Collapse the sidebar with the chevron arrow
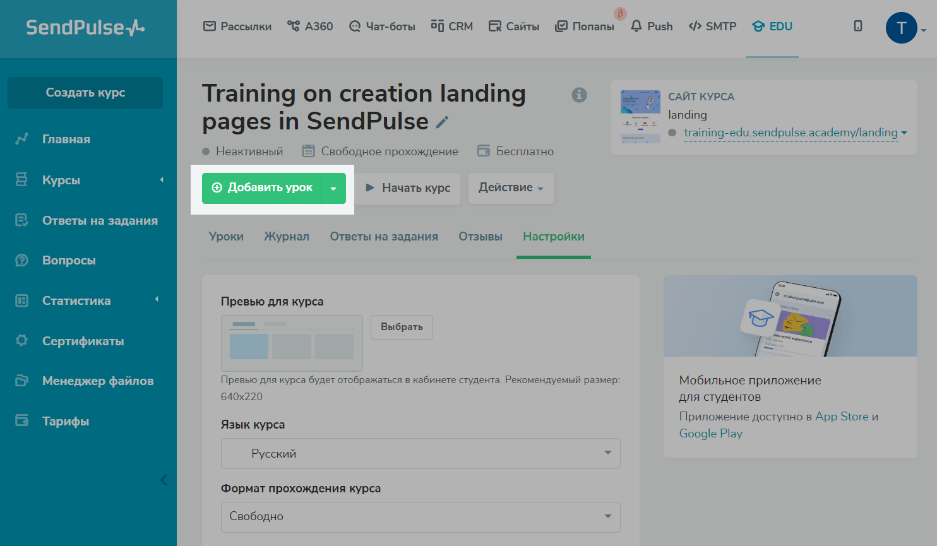The width and height of the screenshot is (937, 546). [x=164, y=480]
